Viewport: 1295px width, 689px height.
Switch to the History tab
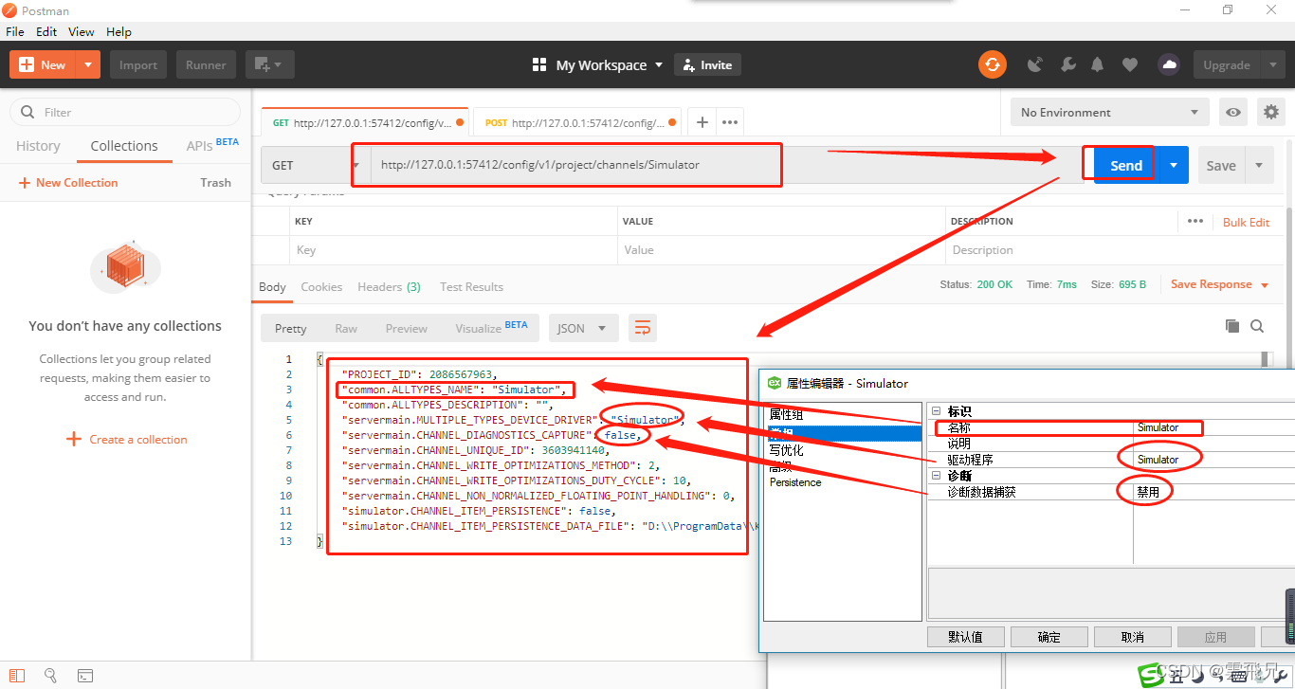tap(38, 146)
